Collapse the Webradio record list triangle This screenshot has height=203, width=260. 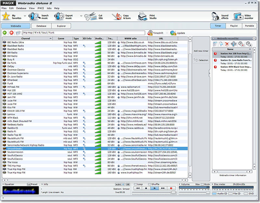pyautogui.click(x=214, y=38)
